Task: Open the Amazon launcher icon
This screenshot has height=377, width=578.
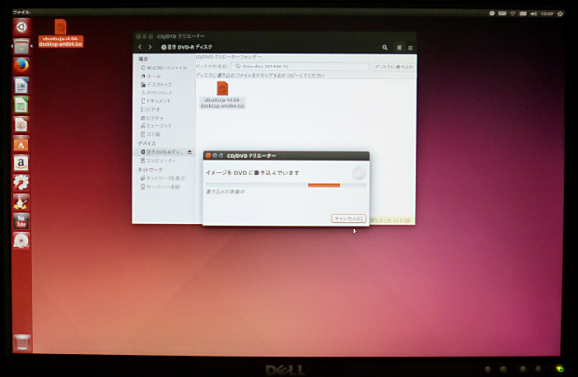Action: click(x=21, y=163)
